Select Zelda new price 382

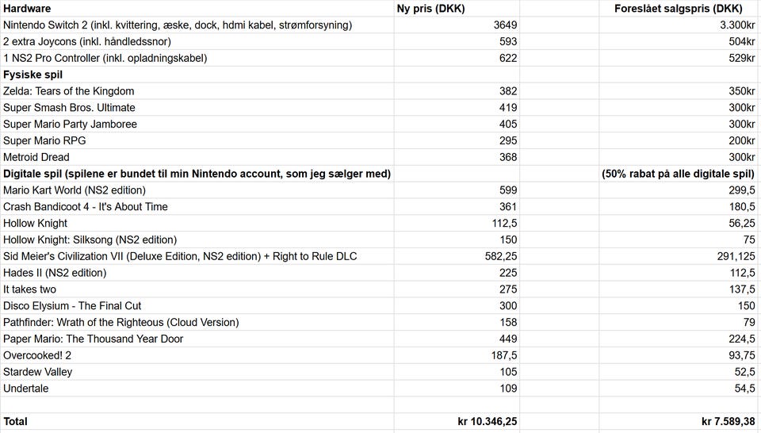[457, 90]
